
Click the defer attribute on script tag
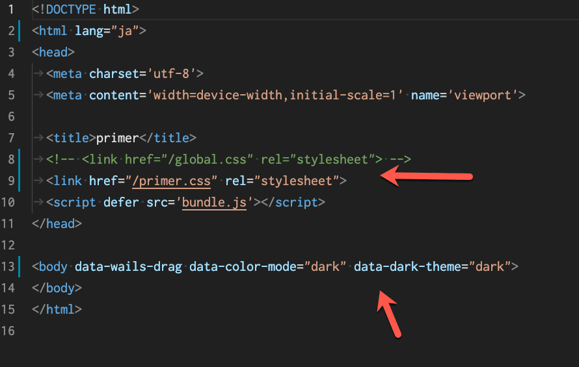click(121, 202)
